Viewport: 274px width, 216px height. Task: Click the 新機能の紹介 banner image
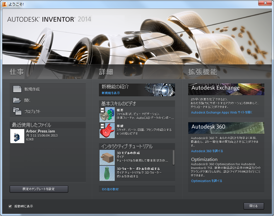coord(137,90)
